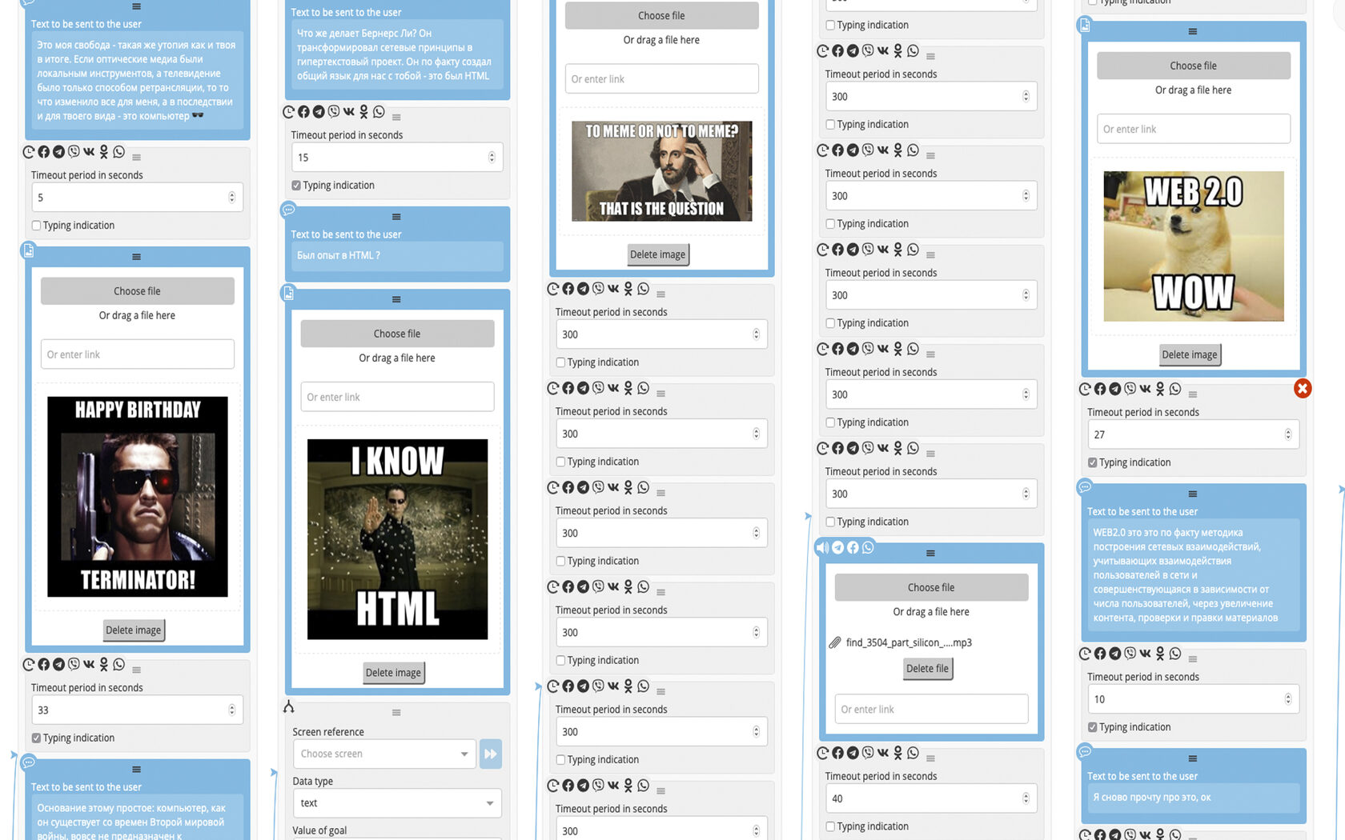Screen dimensions: 1345x840
Task: Click Delete image under the WEB 2.0 WOW meme
Action: (1190, 354)
